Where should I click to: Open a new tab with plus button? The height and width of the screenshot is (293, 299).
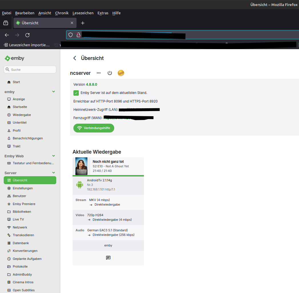[x=83, y=23]
